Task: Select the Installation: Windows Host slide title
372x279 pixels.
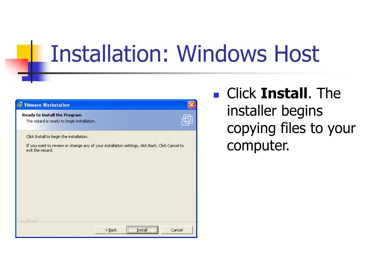Action: tap(185, 54)
